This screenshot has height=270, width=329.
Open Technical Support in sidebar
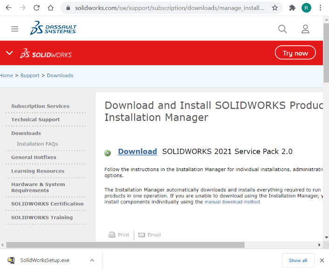pos(35,119)
